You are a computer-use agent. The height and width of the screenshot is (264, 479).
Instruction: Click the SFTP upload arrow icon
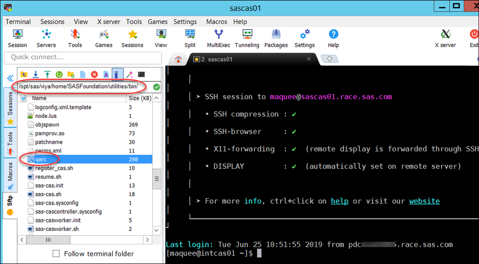tap(47, 74)
